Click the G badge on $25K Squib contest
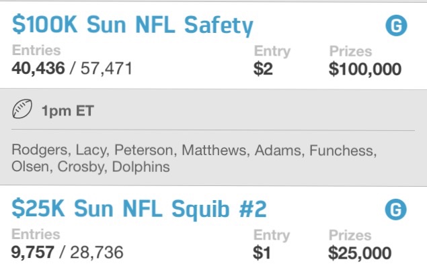 395,210
